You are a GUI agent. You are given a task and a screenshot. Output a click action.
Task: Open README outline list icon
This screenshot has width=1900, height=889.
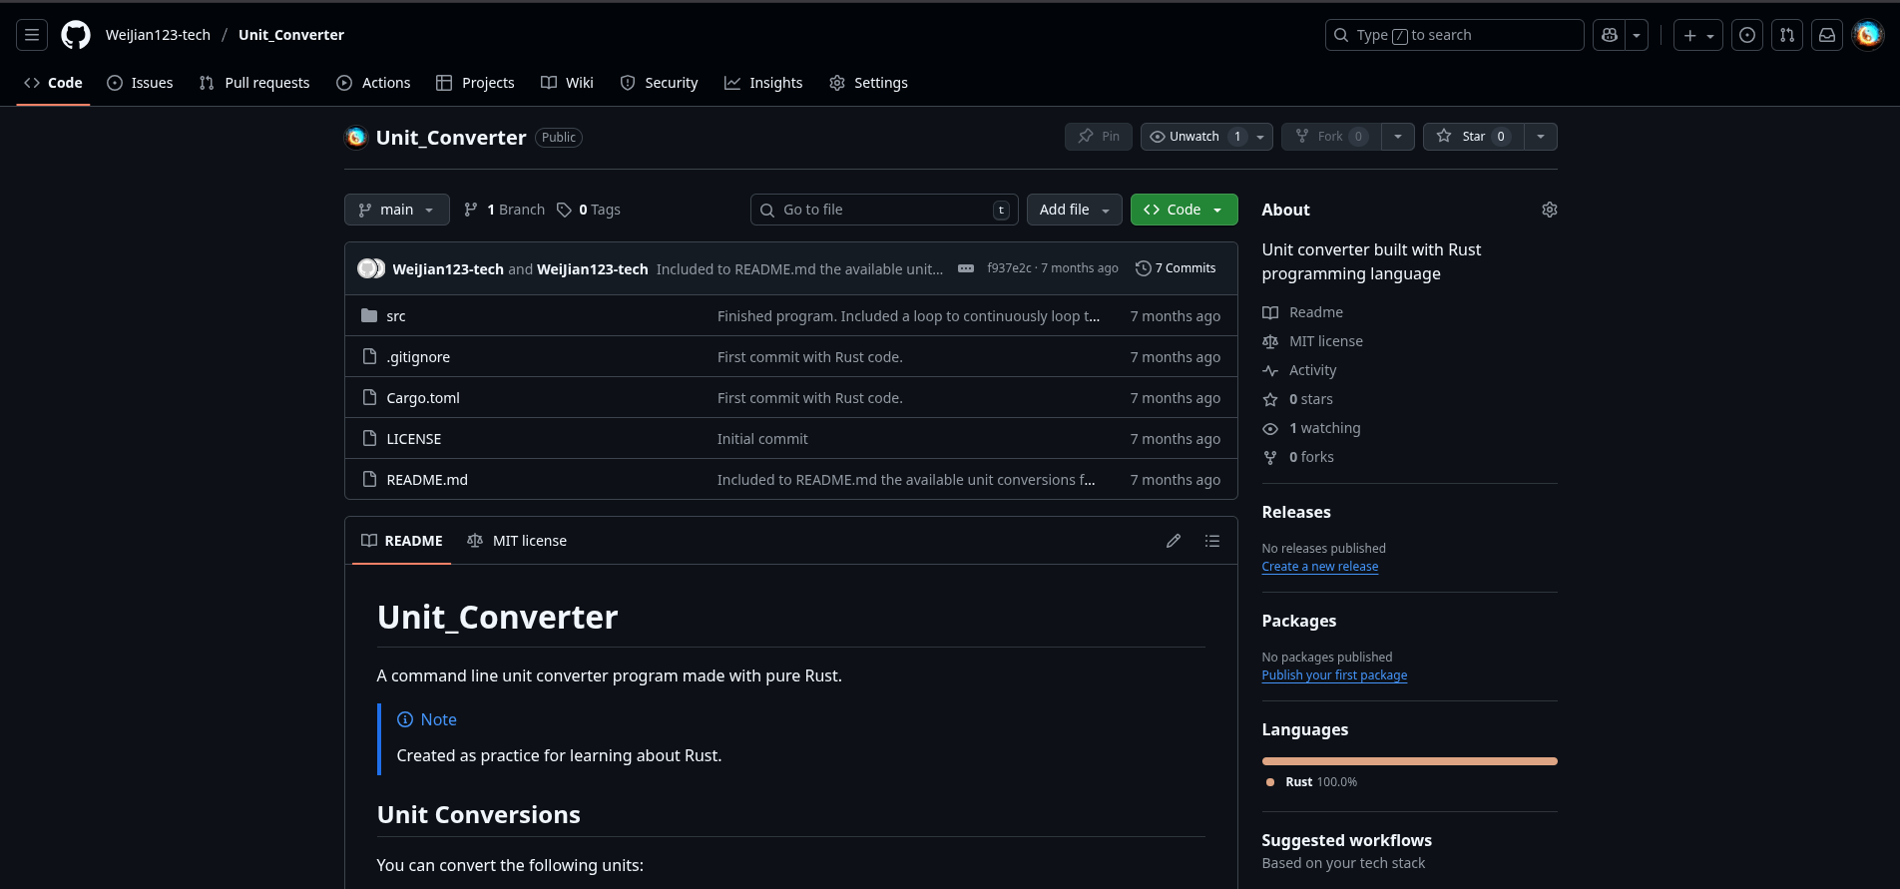click(x=1212, y=541)
